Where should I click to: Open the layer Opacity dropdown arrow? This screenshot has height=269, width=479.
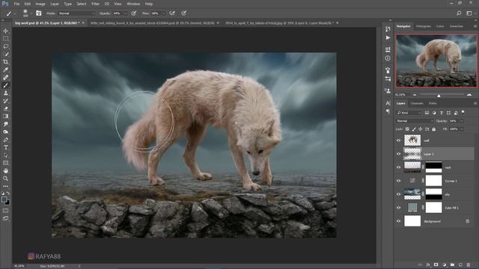[x=462, y=121]
